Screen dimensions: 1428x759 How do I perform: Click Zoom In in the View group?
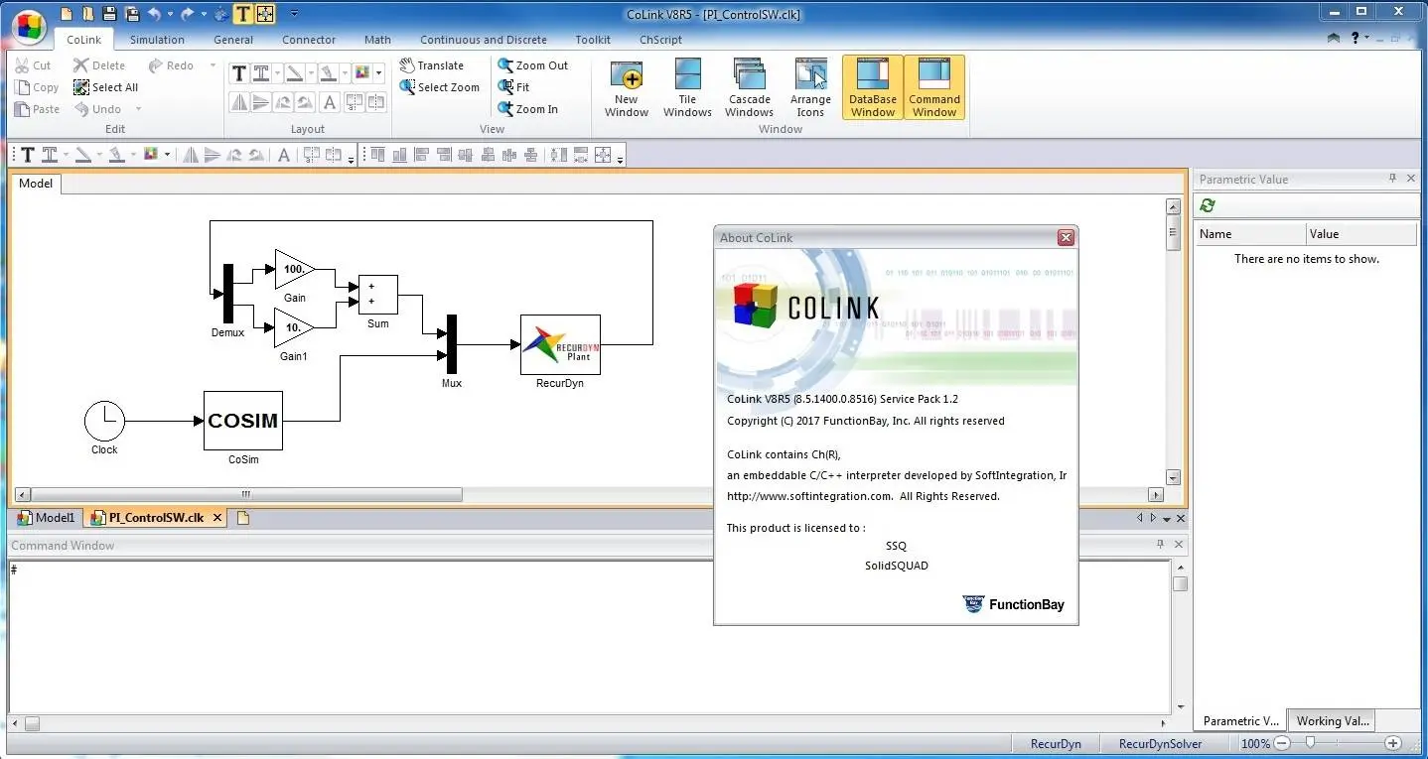tap(528, 109)
